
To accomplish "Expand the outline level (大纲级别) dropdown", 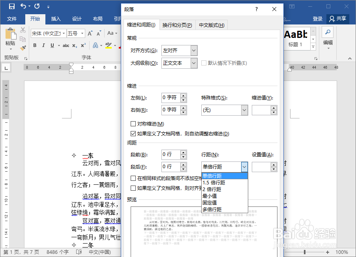I will [194, 63].
